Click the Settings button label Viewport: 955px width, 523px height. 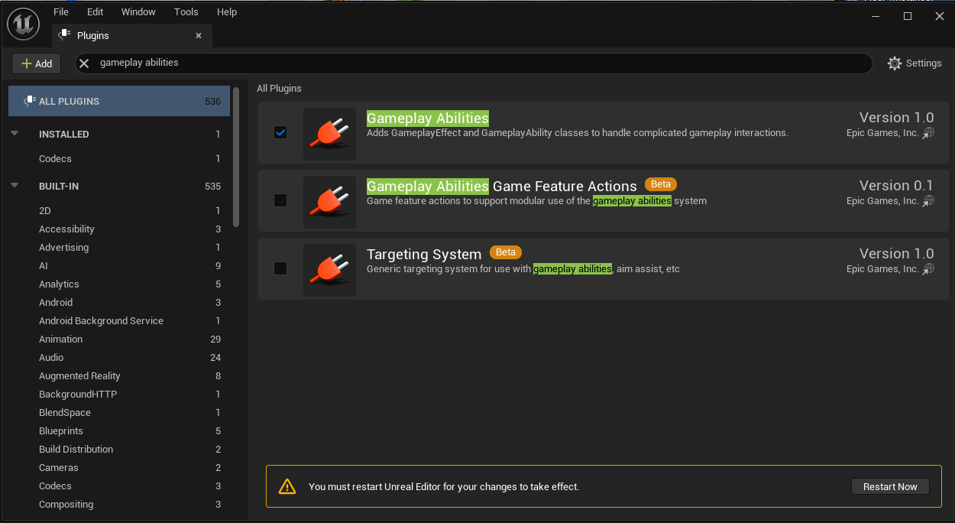click(x=924, y=63)
